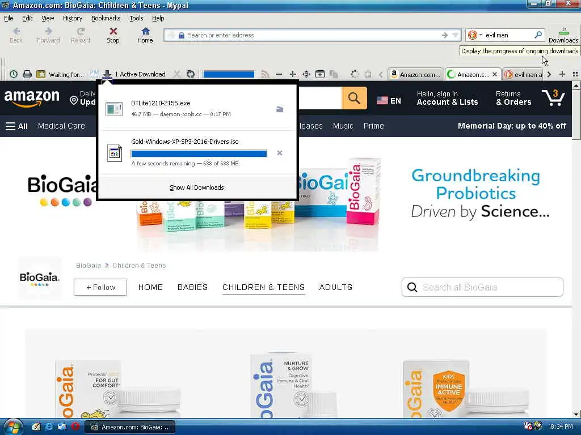The width and height of the screenshot is (581, 435).
Task: Go to the Home page
Action: click(145, 35)
